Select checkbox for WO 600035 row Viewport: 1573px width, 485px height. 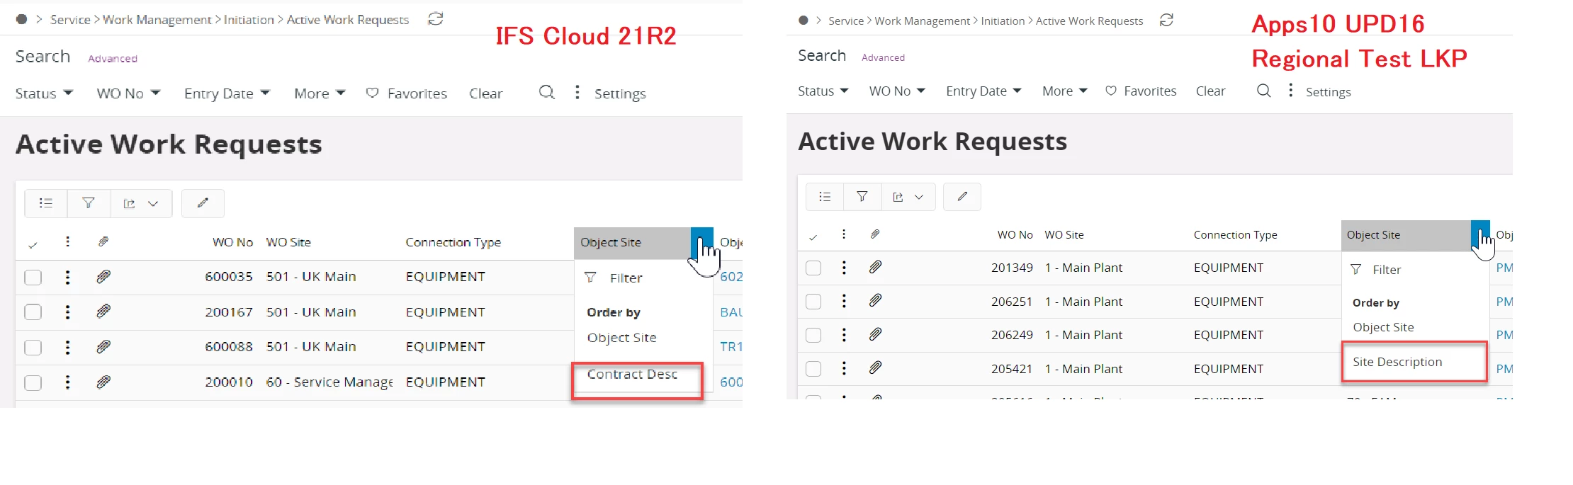click(33, 277)
